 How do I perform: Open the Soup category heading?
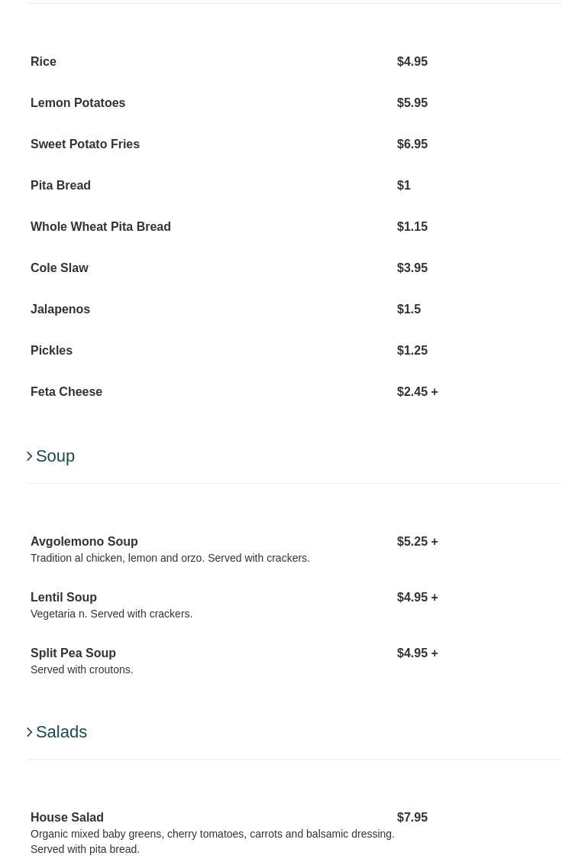tap(55, 456)
